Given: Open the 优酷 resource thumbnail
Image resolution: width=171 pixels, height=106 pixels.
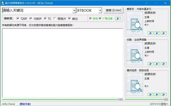Looking at the screenshot, I should 135,54.
